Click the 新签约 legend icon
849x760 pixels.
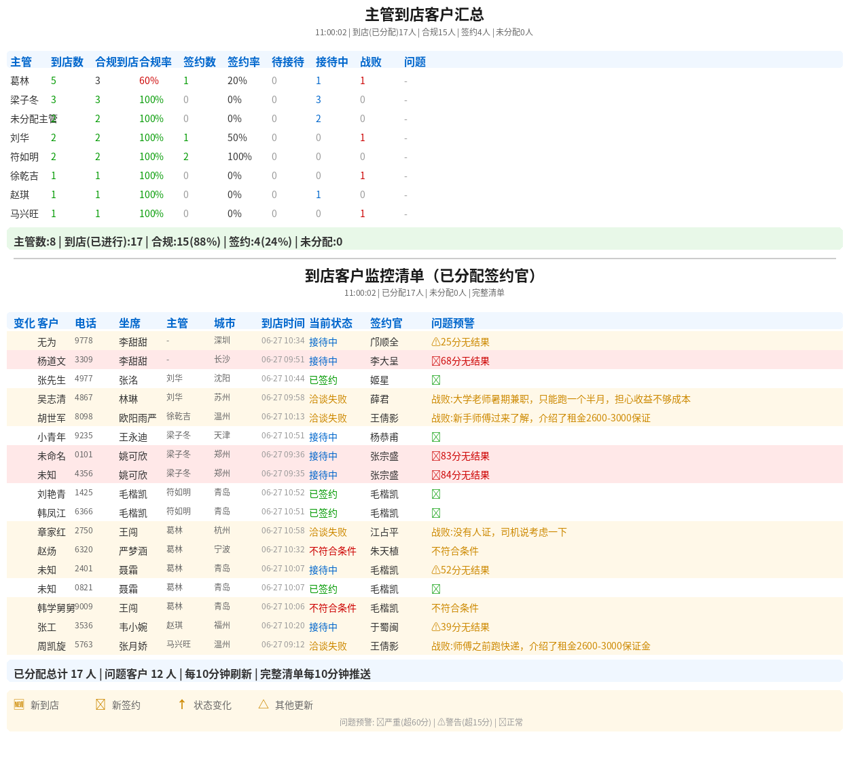pos(101,704)
